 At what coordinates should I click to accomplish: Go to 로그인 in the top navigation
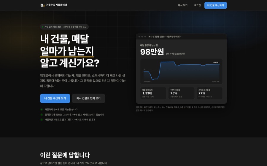pos(197,5)
